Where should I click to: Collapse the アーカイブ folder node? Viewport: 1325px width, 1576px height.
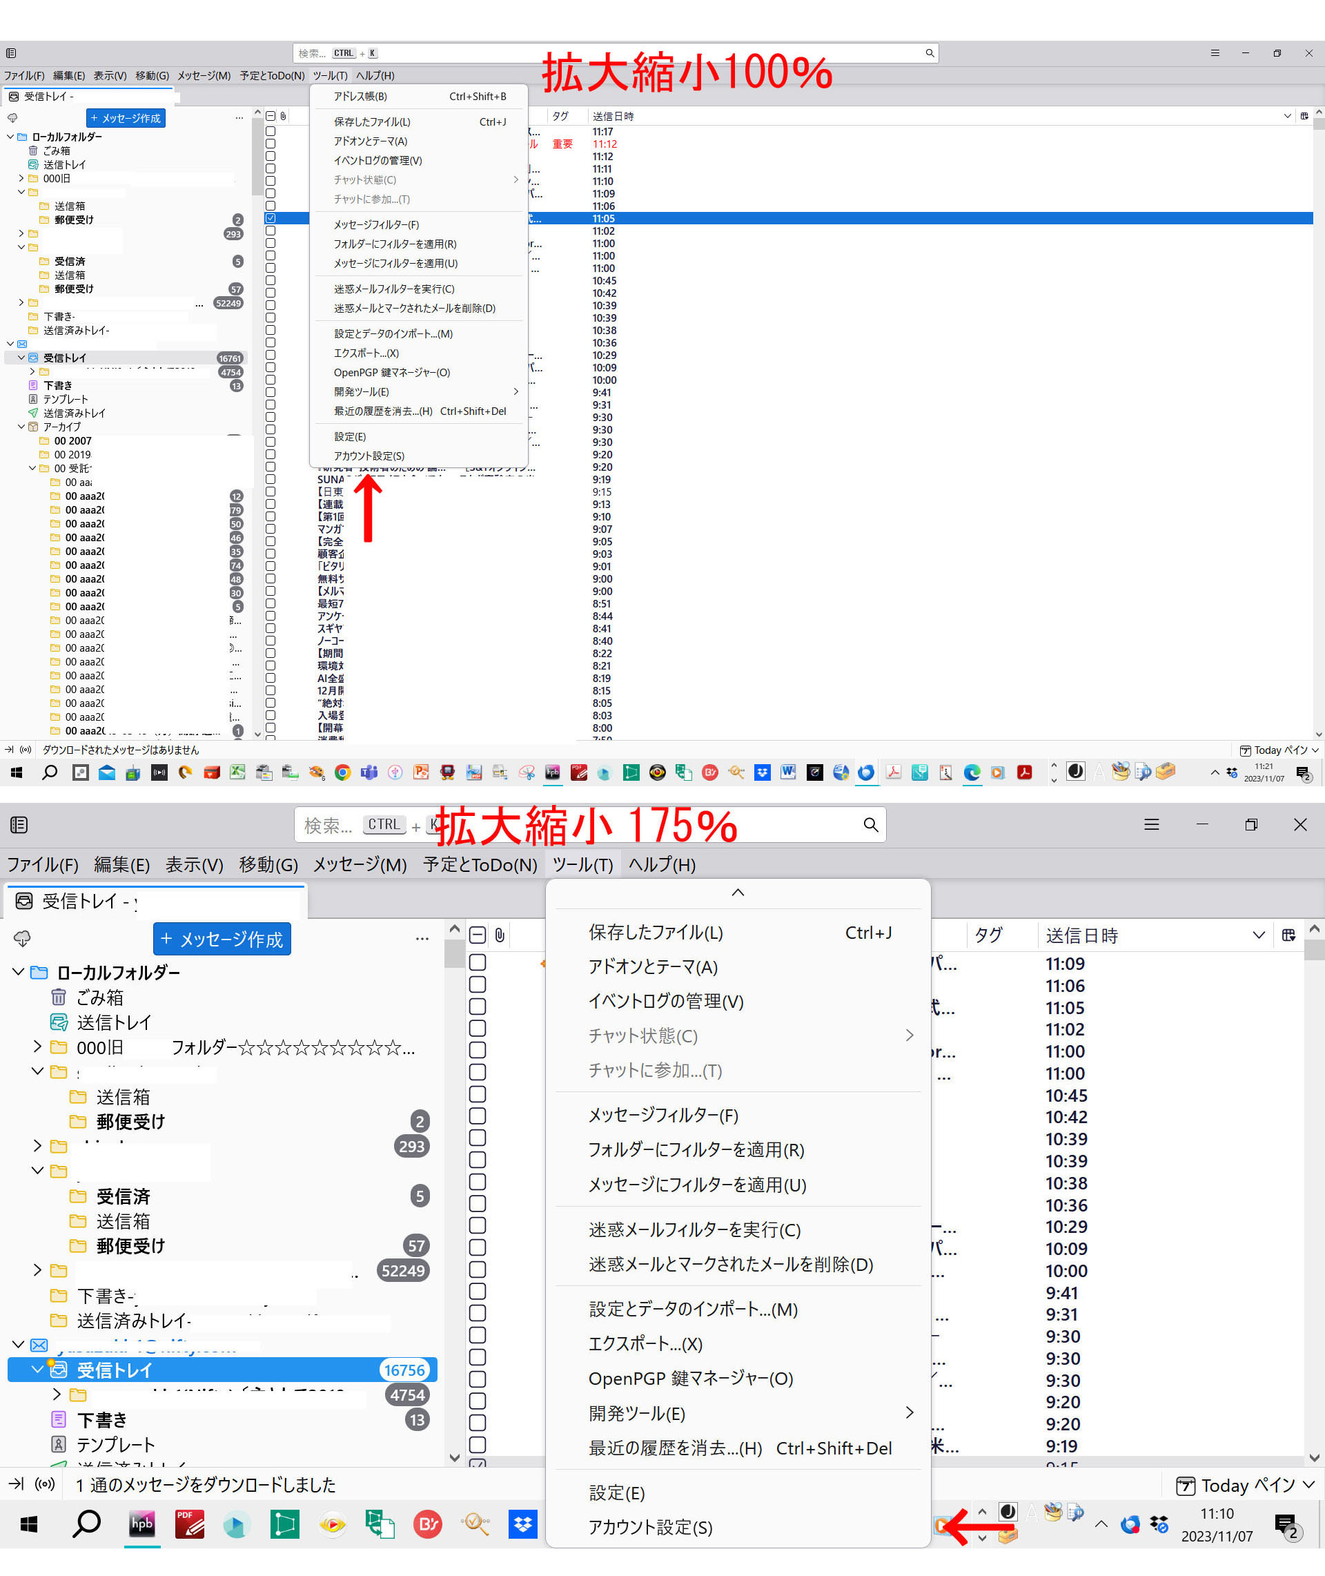tap(22, 427)
